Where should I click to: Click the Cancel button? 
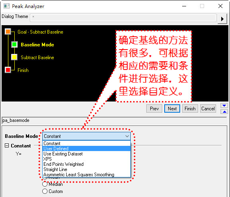point(208,109)
